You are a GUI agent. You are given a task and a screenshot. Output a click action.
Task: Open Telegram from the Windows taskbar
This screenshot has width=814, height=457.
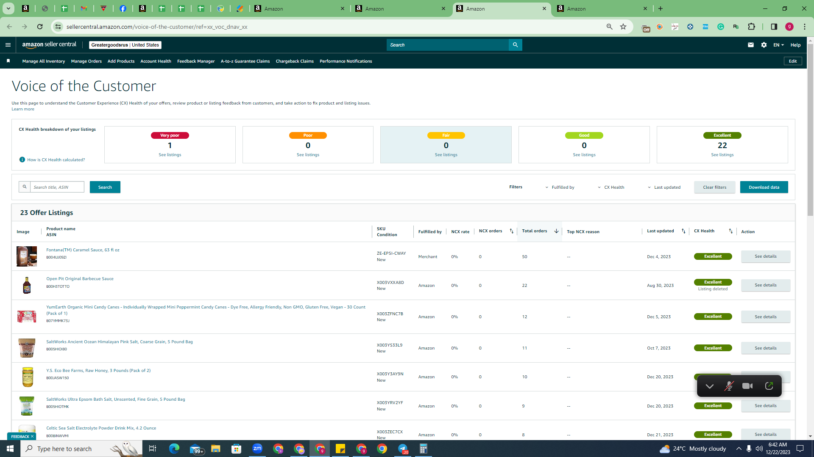(x=403, y=449)
